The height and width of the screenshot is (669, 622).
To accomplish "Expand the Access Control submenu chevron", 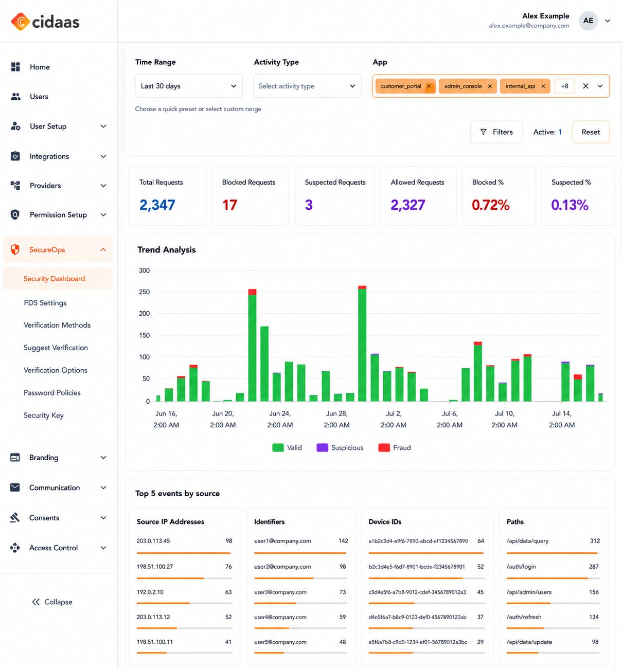I will [103, 548].
